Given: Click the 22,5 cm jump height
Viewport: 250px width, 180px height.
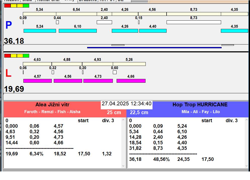Looking at the screenshot, I should (x=139, y=112).
